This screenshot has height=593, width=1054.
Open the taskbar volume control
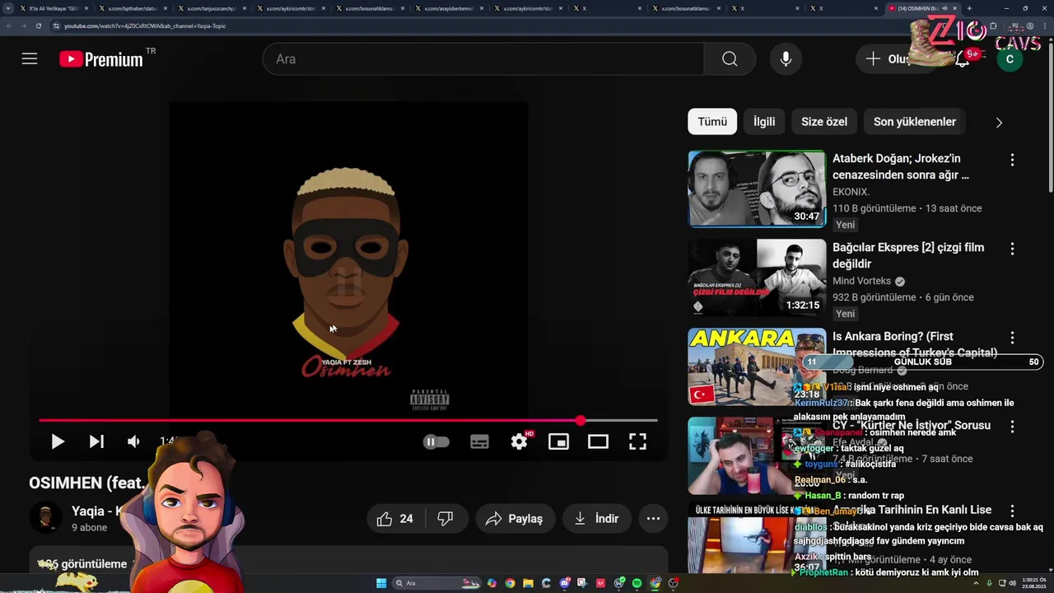click(x=1012, y=583)
